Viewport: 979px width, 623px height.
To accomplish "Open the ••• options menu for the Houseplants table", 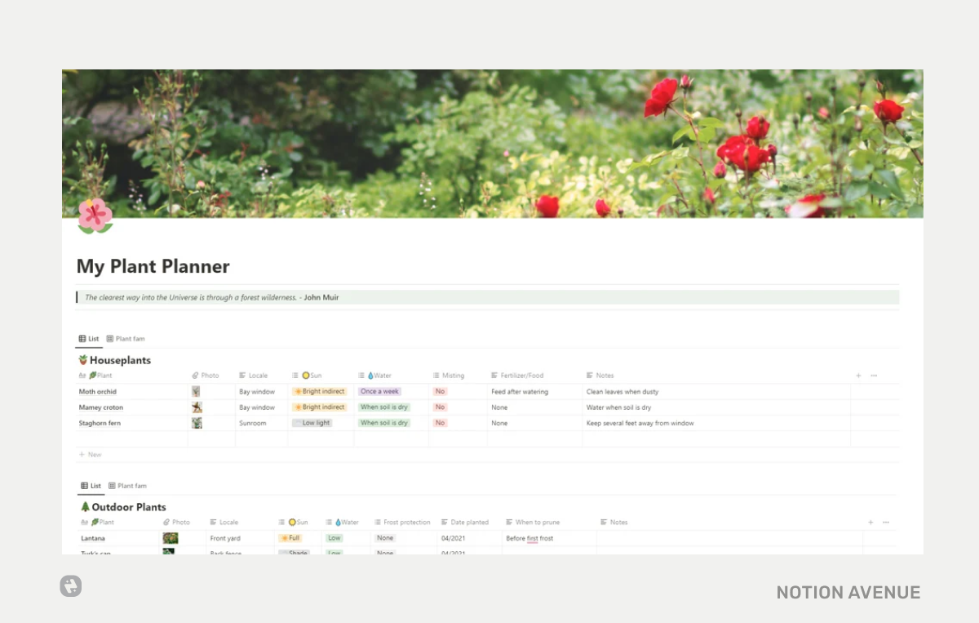I will pos(873,375).
